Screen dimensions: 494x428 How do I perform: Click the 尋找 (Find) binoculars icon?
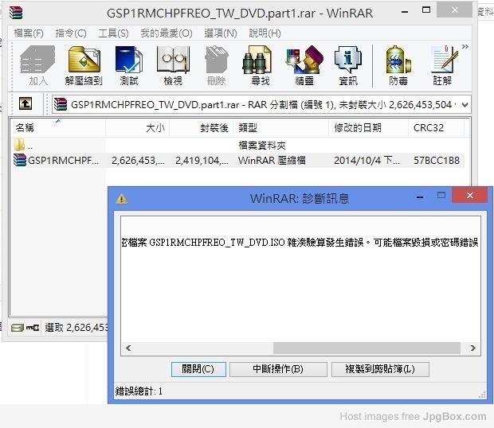pyautogui.click(x=260, y=65)
